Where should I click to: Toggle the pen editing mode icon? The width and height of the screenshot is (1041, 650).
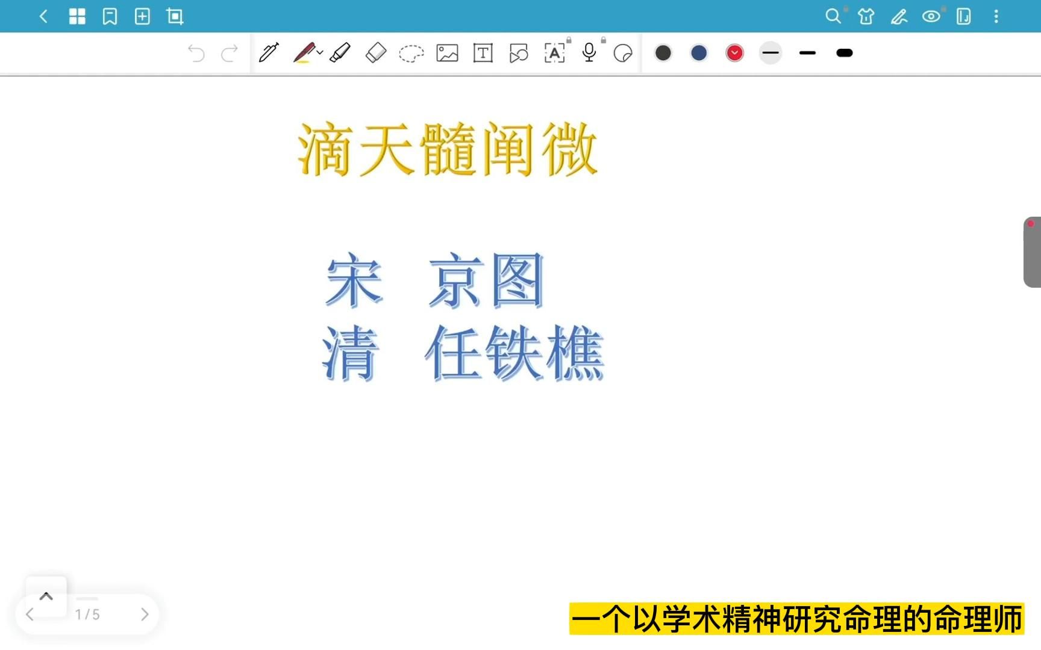pyautogui.click(x=899, y=16)
